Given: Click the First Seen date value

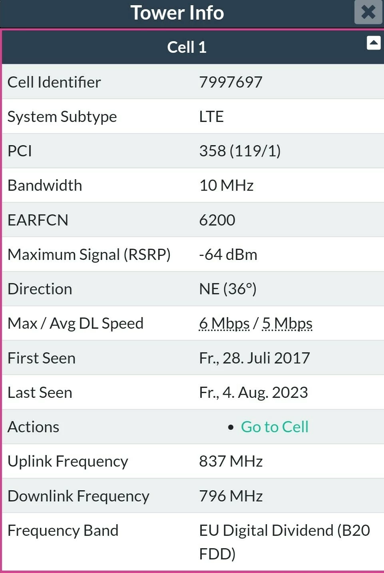Looking at the screenshot, I should point(254,358).
